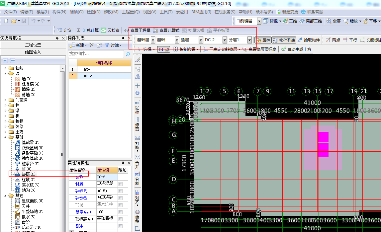Image resolution: width=381 pixels, height=232 pixels.
Task: Click the save disk icon
Action: click(24, 21)
